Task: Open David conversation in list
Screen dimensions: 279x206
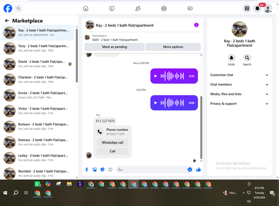Action: (x=38, y=64)
